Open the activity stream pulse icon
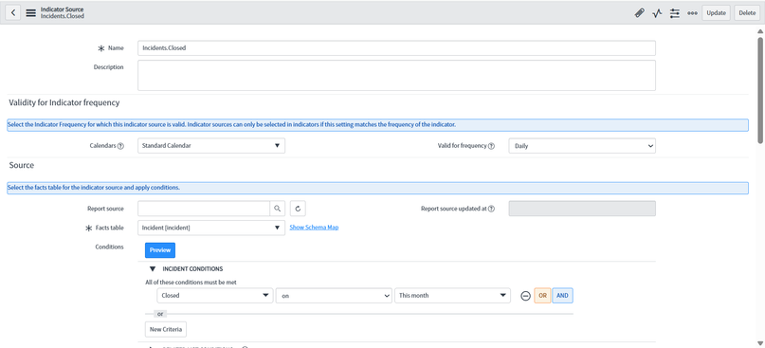 click(x=657, y=13)
